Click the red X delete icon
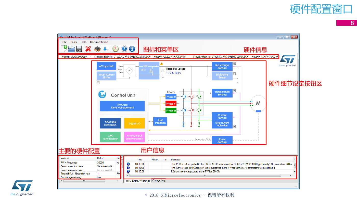357x201 pixels. [x=88, y=49]
